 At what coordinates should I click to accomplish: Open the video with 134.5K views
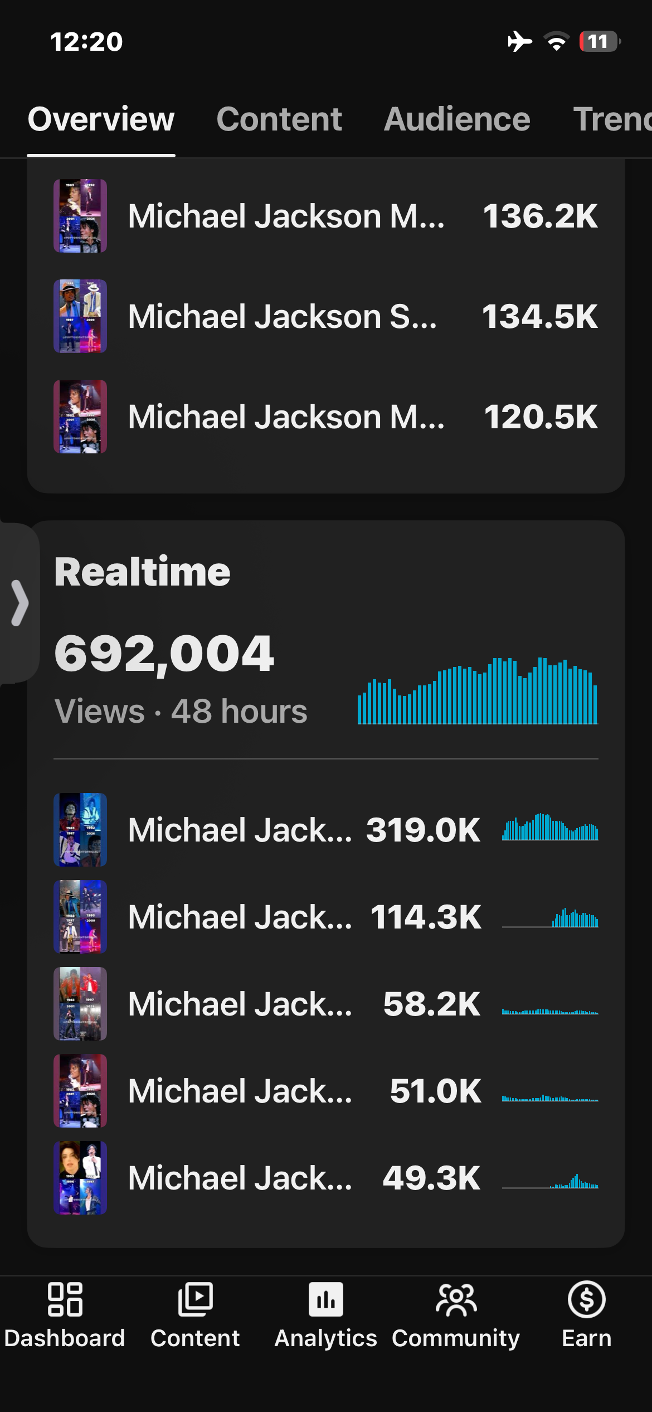326,316
